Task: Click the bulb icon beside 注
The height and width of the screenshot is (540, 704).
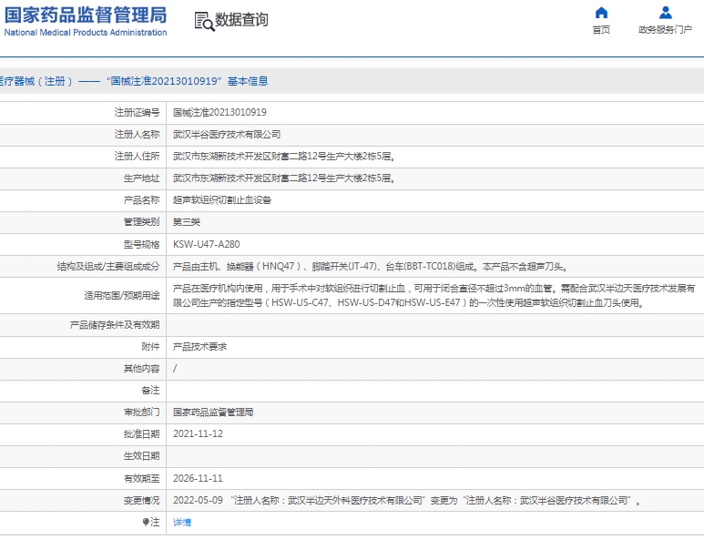Action: coord(146,522)
